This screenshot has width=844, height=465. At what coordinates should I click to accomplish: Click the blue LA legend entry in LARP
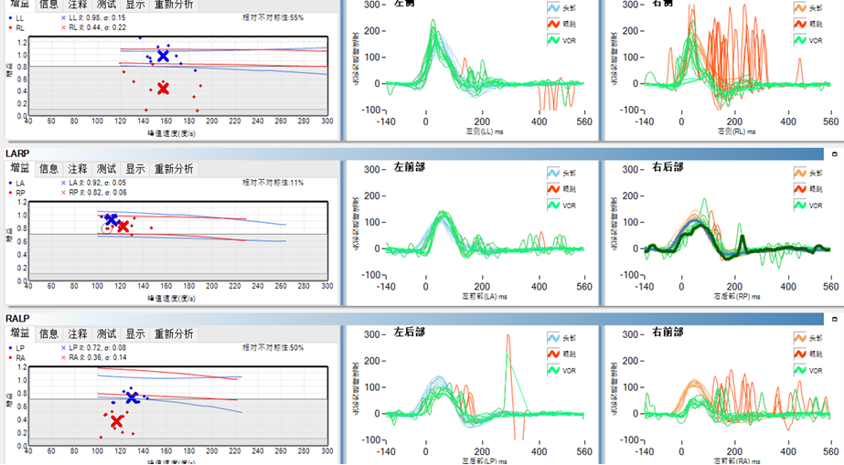pyautogui.click(x=16, y=184)
